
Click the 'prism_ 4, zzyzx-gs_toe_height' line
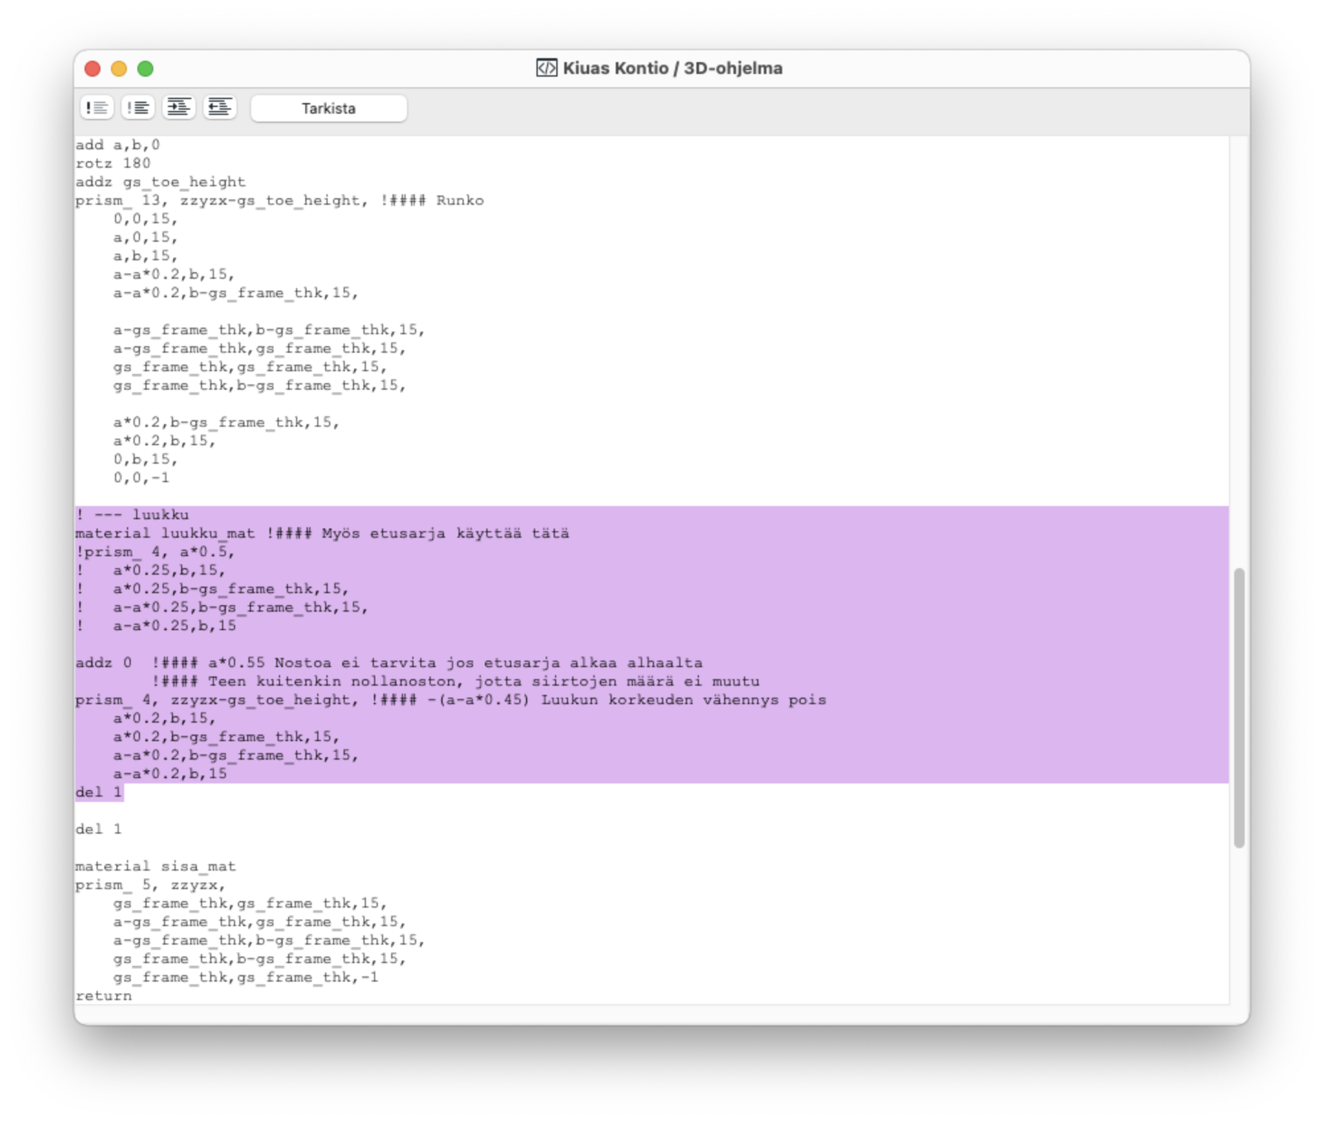(451, 700)
